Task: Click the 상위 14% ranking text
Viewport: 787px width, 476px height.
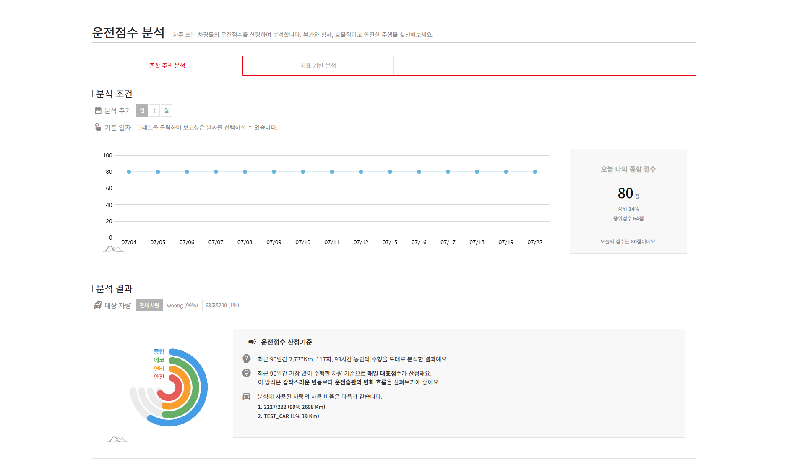Action: click(x=628, y=209)
